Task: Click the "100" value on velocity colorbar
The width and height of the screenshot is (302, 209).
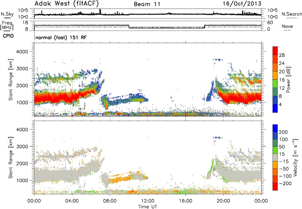Action: [x=284, y=140]
